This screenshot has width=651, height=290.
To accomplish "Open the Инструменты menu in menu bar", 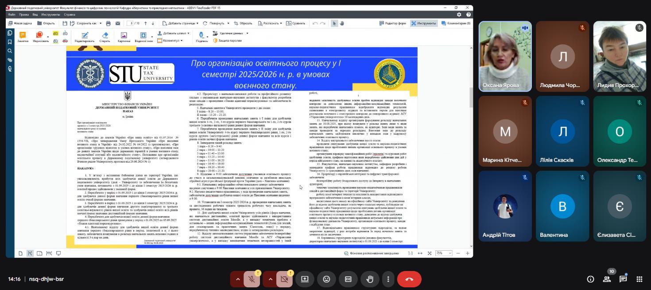I will click(x=50, y=15).
